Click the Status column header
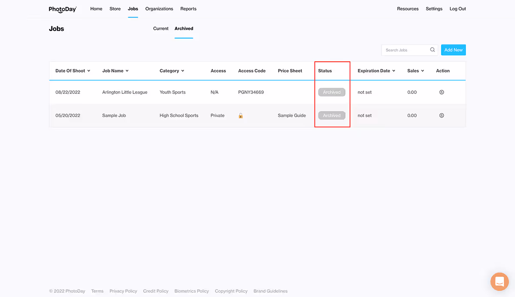This screenshot has height=297, width=515. click(x=325, y=71)
